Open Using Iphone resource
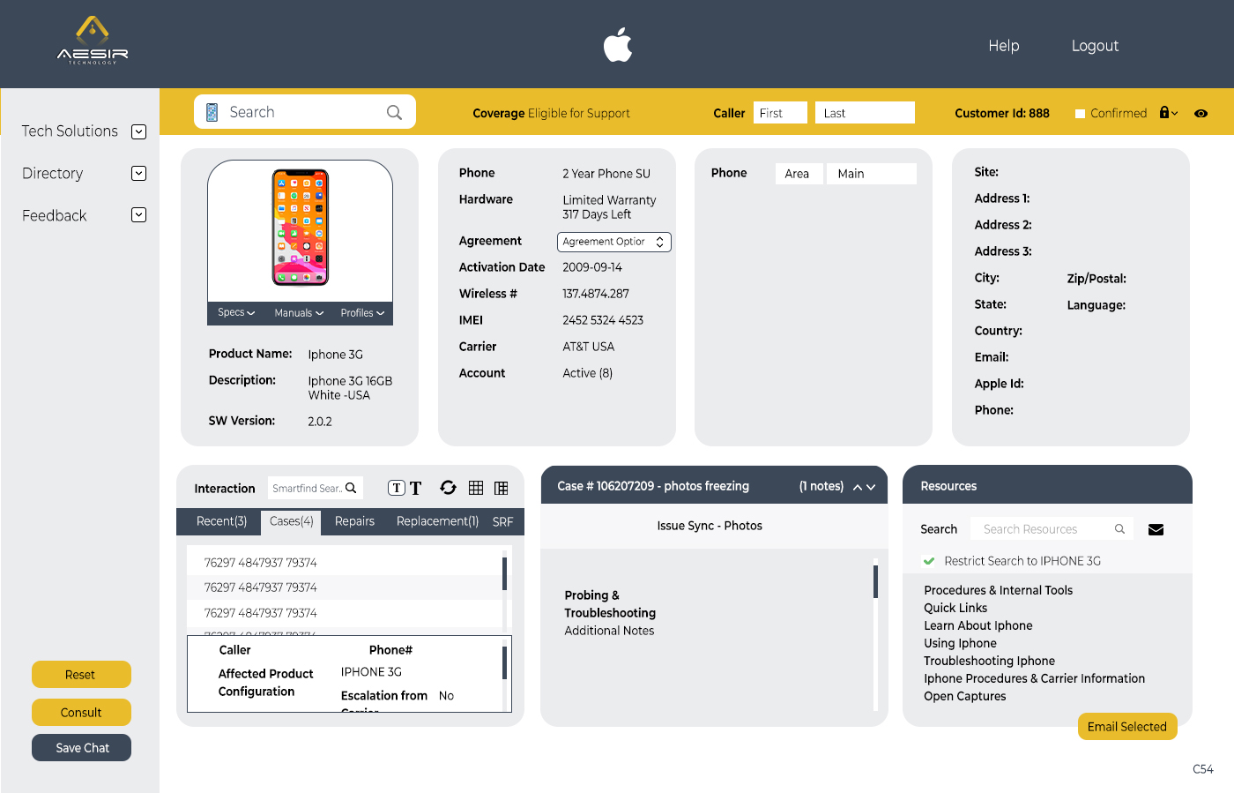Viewport: 1234px width, 793px height. pos(960,643)
